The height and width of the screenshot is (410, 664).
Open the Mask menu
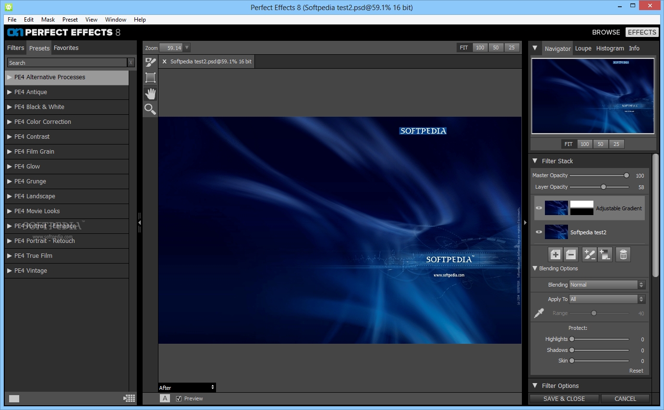tap(48, 20)
